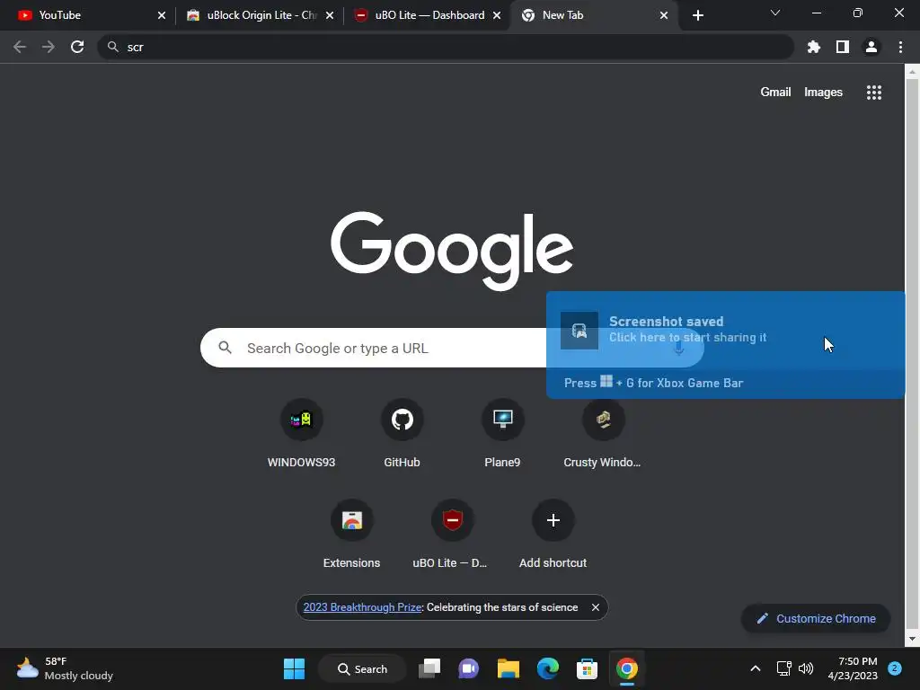The width and height of the screenshot is (920, 690).
Task: Open the weather widget Mostly cloudy
Action: (x=65, y=668)
